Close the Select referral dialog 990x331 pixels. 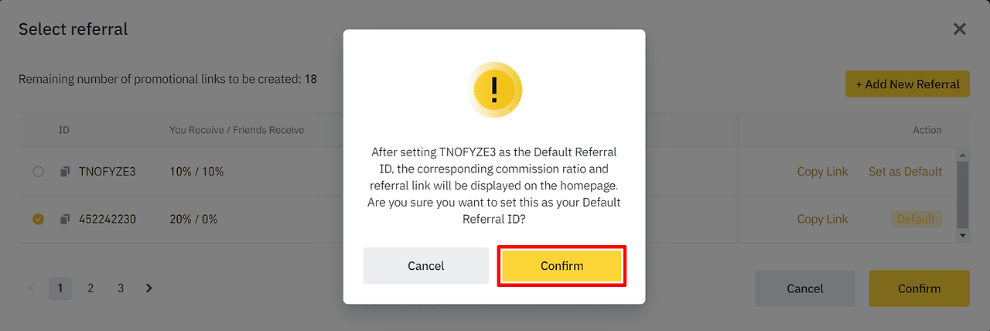click(x=959, y=29)
